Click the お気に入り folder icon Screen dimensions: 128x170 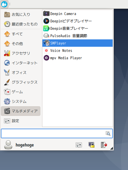coord(7,14)
